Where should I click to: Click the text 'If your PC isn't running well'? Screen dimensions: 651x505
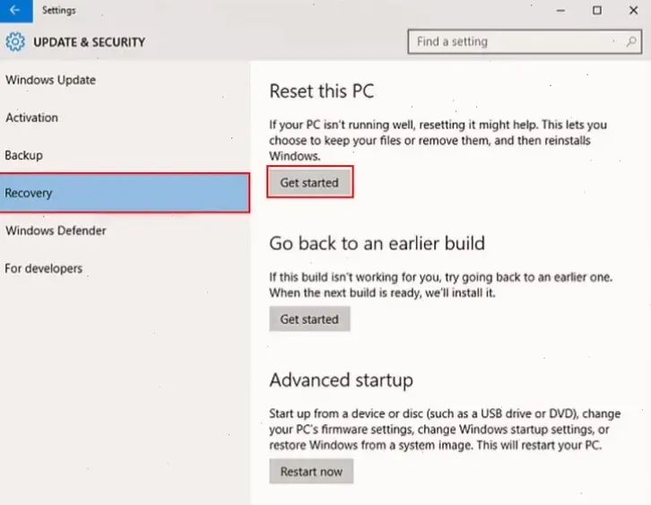341,125
